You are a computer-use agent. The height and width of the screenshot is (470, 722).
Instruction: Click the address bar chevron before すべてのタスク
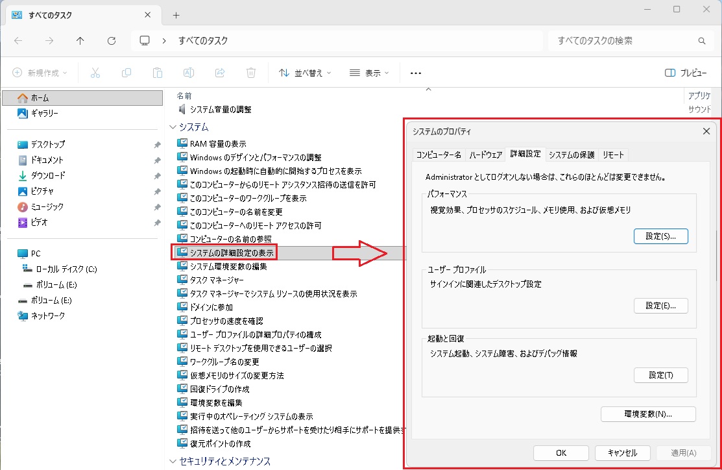(164, 40)
